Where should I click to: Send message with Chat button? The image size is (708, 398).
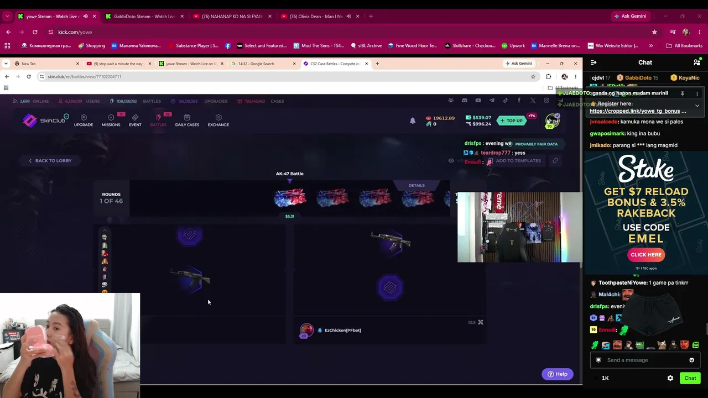690,378
